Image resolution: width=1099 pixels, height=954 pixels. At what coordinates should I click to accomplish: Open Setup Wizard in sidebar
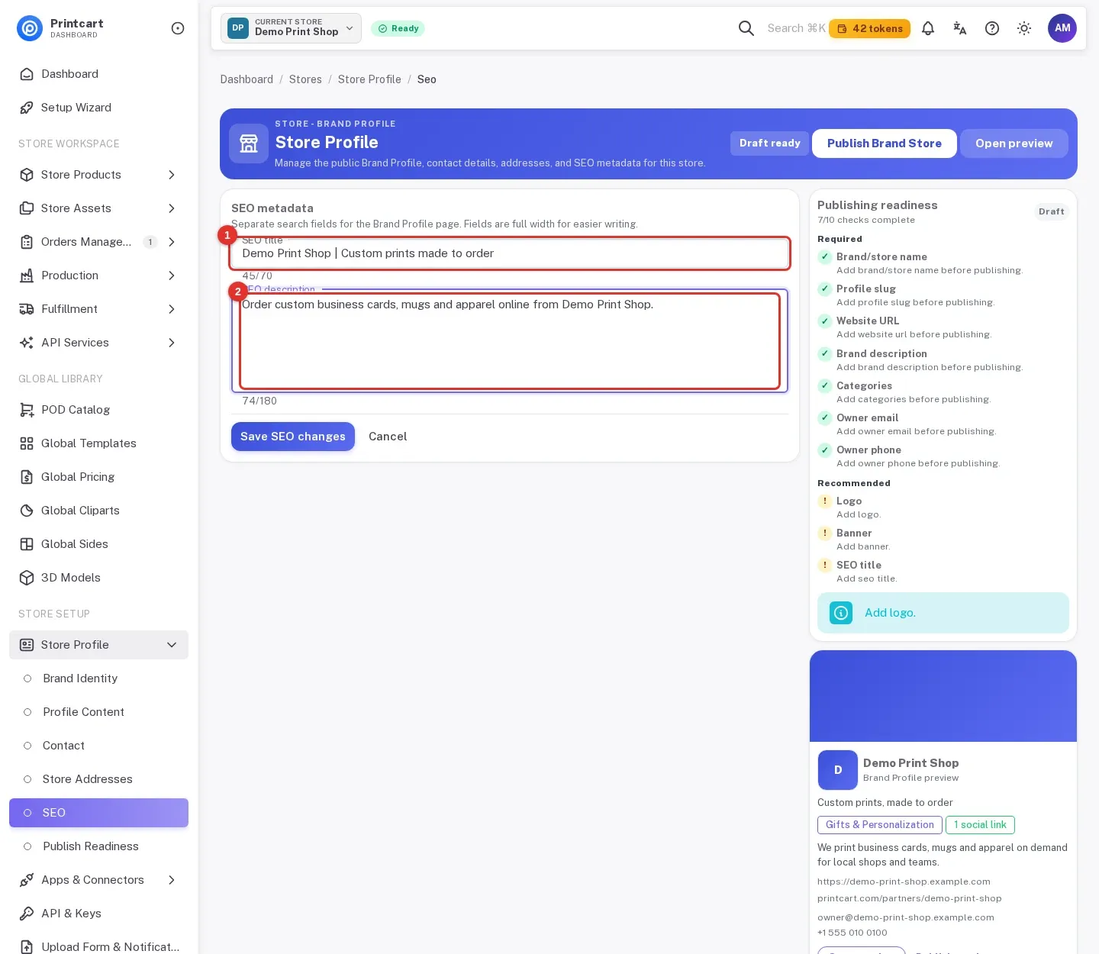99,108
